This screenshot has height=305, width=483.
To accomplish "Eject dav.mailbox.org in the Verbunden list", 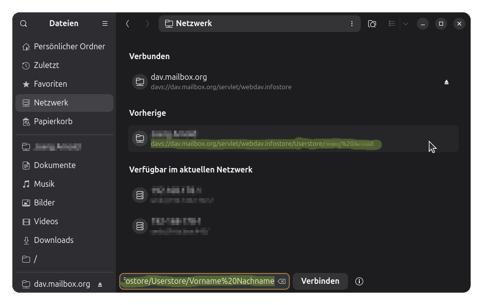I will tap(446, 82).
